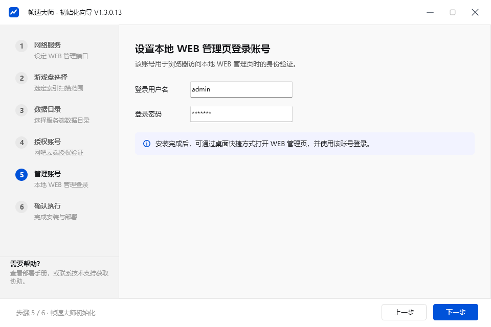
Task: Click the 完成安装与部署 subtitle
Action: click(x=55, y=217)
